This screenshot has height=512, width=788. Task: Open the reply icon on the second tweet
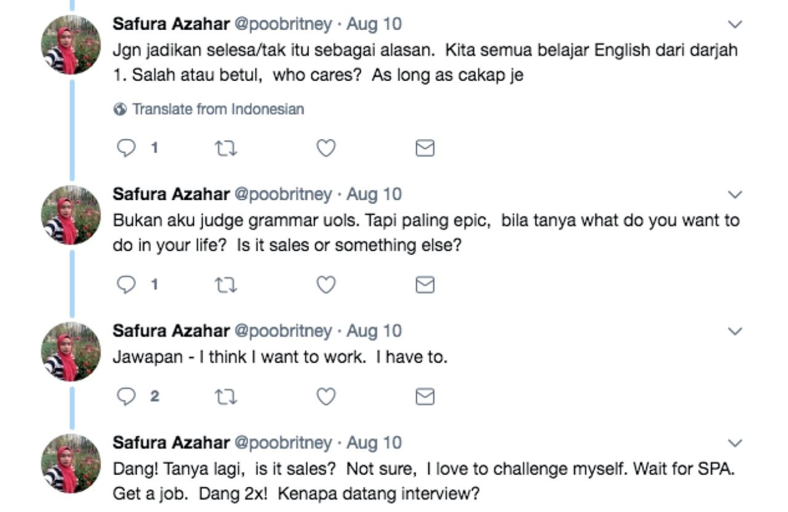pyautogui.click(x=125, y=284)
